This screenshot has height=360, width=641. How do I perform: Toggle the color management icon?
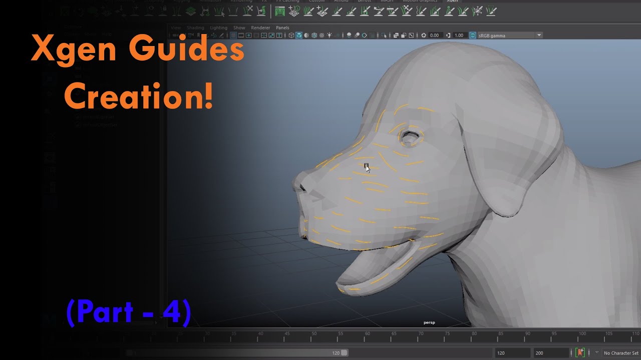point(472,35)
